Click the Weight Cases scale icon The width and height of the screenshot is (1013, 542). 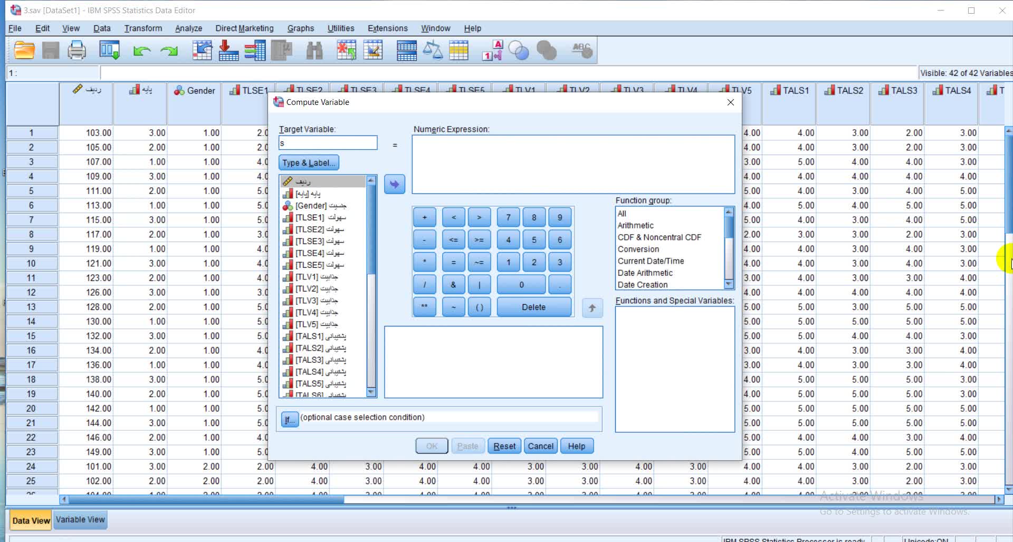pyautogui.click(x=433, y=51)
